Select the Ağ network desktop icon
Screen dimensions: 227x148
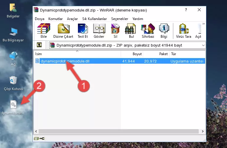[x=13, y=59]
